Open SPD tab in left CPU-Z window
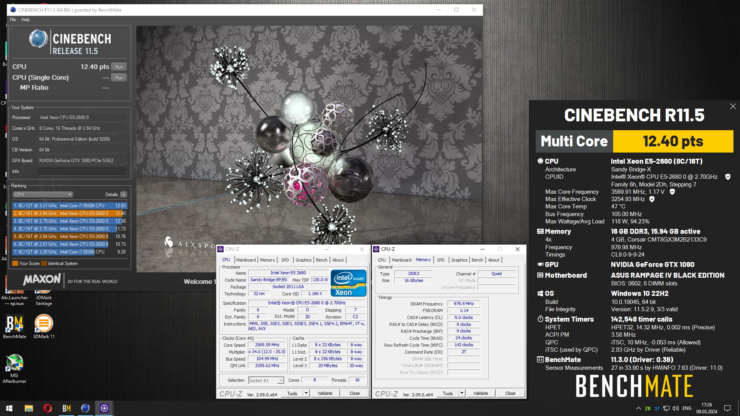Viewport: 740px width, 416px height. [285, 260]
